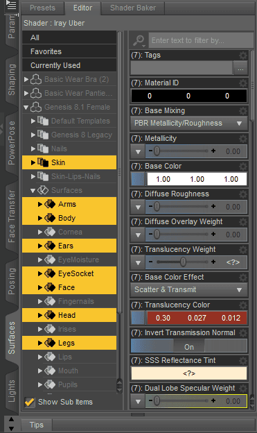Open Base Mixing PBR Metallicity/Roughness dropdown

coord(189,123)
